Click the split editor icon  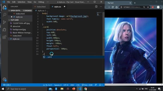click(x=96, y=7)
